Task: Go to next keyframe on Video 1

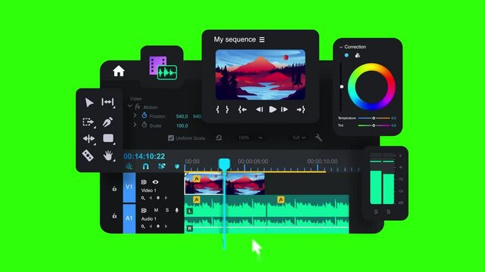Action: [x=166, y=198]
